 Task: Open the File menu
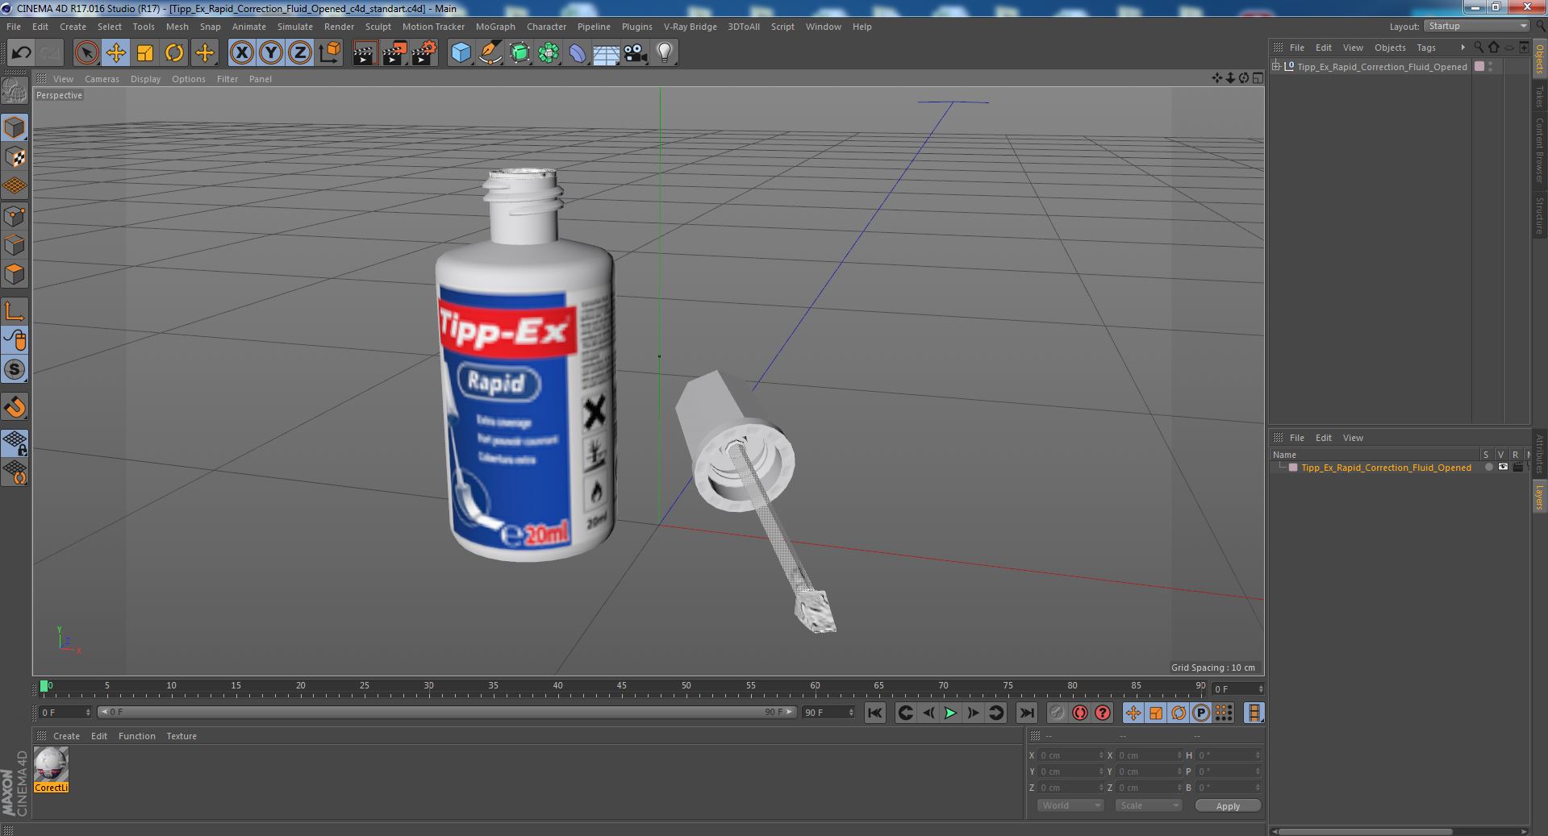pos(14,27)
